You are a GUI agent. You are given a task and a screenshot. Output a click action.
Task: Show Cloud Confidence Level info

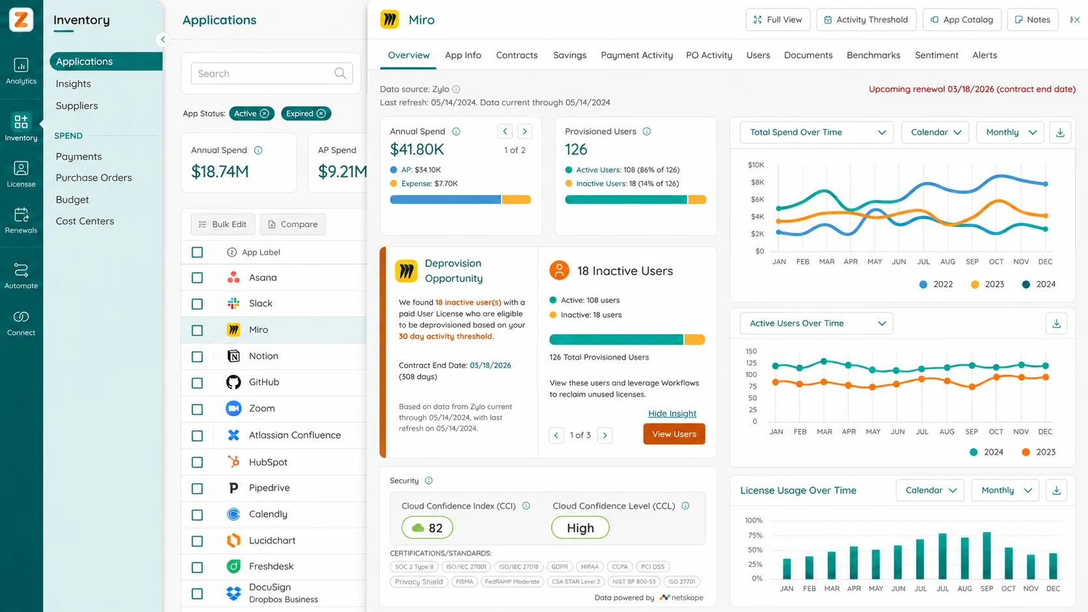685,506
